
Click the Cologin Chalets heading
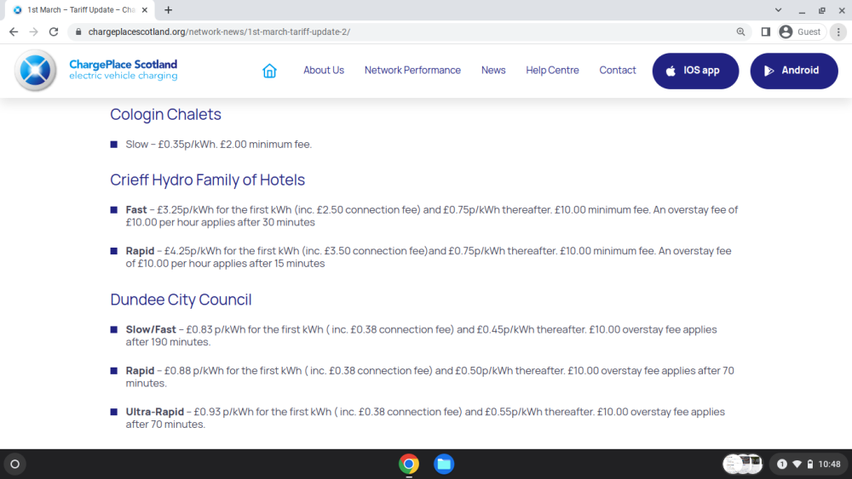point(166,115)
